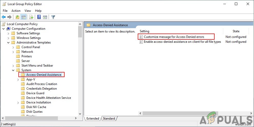Click the tree pane horizontal scroll left arrow
This screenshot has height=127, width=254.
(3, 118)
